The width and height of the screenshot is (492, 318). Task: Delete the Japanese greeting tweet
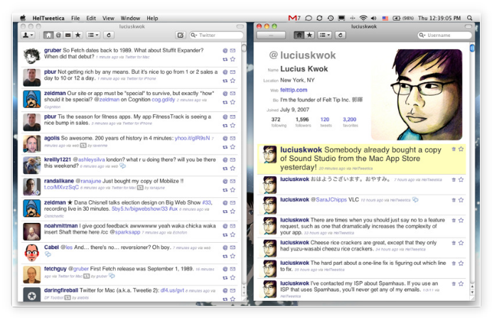click(454, 180)
